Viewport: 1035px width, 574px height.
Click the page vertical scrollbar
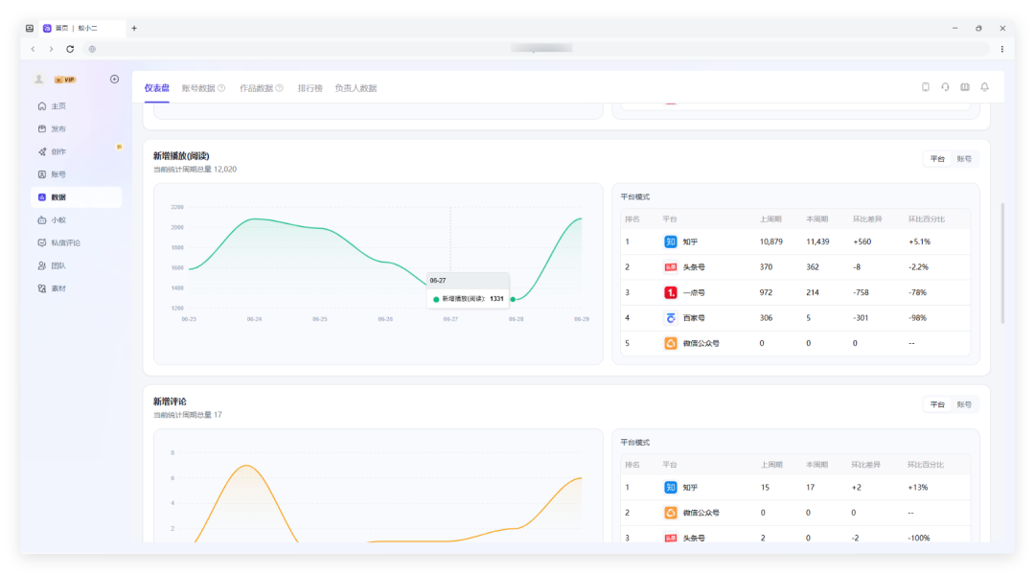pyautogui.click(x=1002, y=264)
